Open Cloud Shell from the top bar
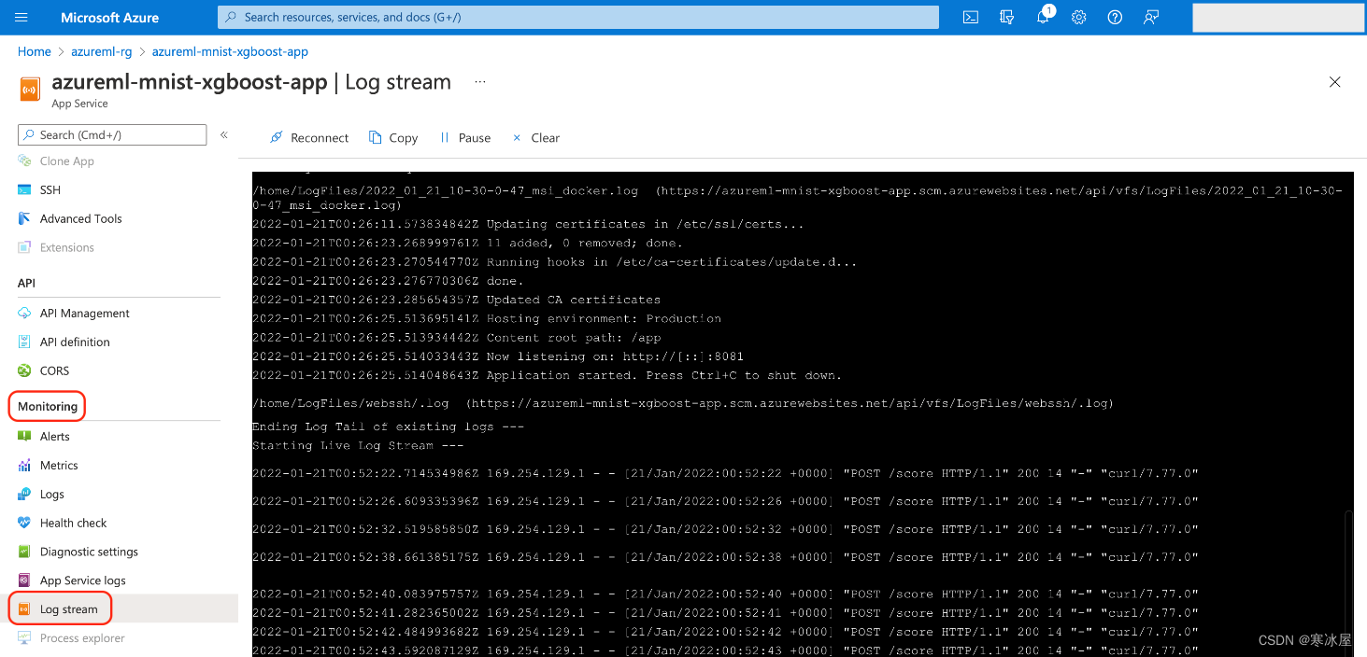1367x657 pixels. click(x=971, y=17)
